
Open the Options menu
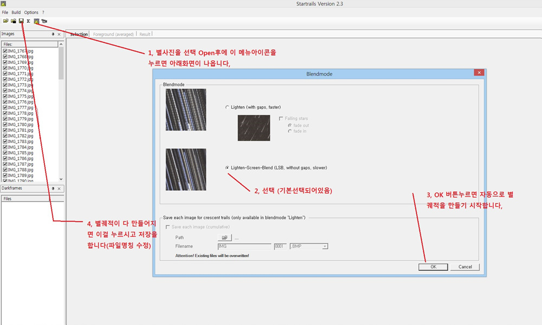click(x=31, y=12)
